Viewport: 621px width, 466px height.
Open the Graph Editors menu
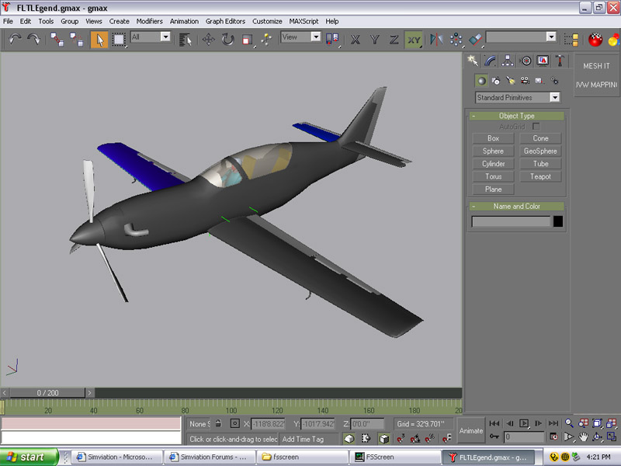(227, 21)
